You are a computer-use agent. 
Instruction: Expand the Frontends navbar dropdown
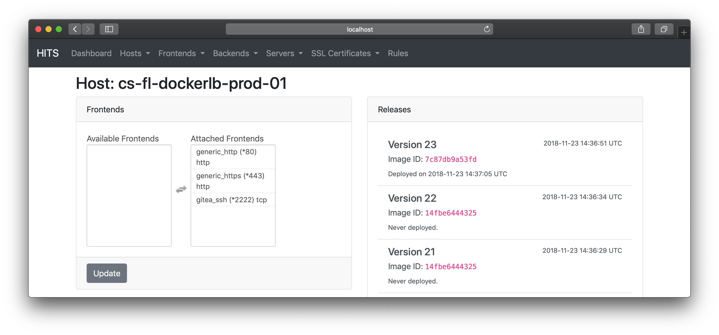click(181, 53)
